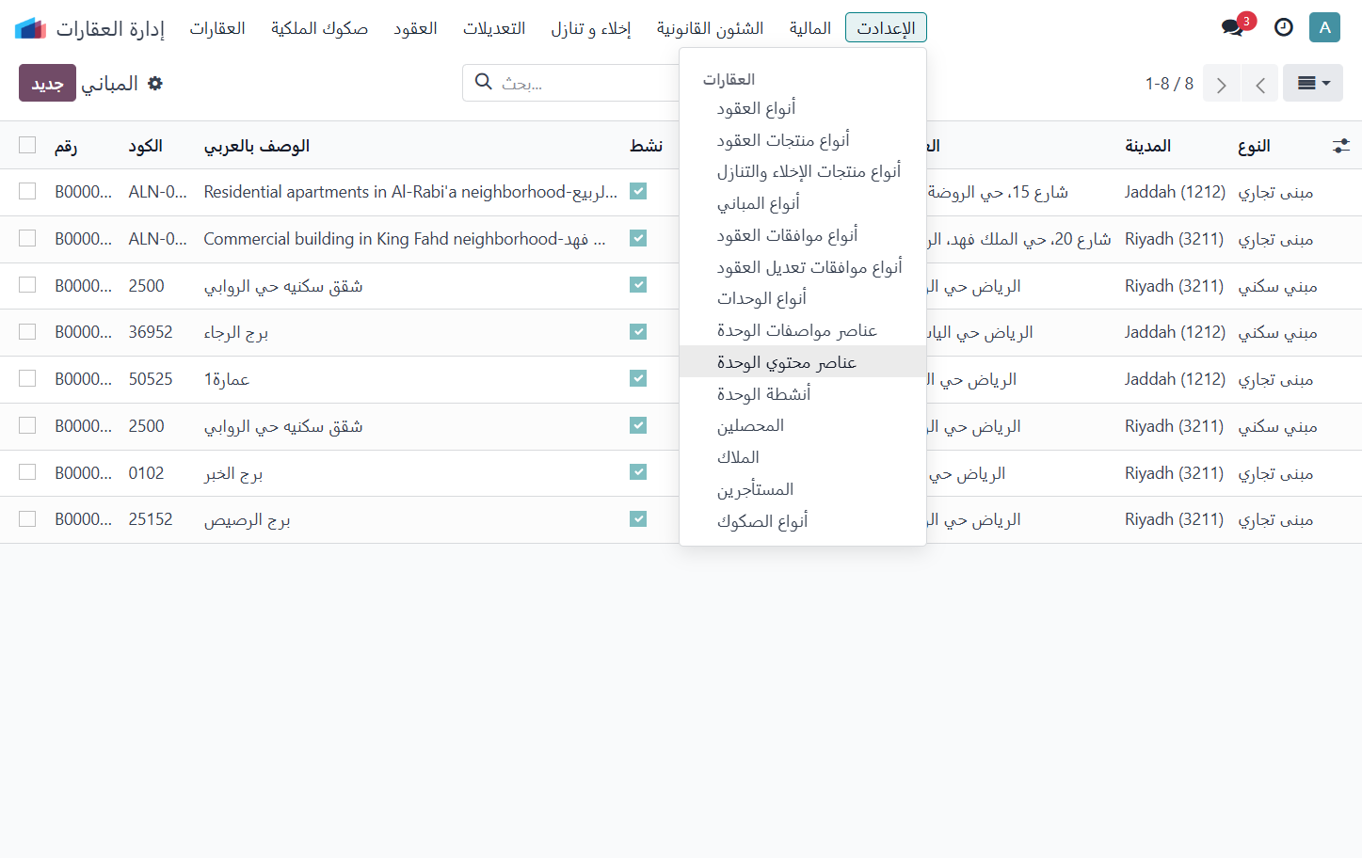Open the العقود menu

click(x=415, y=28)
